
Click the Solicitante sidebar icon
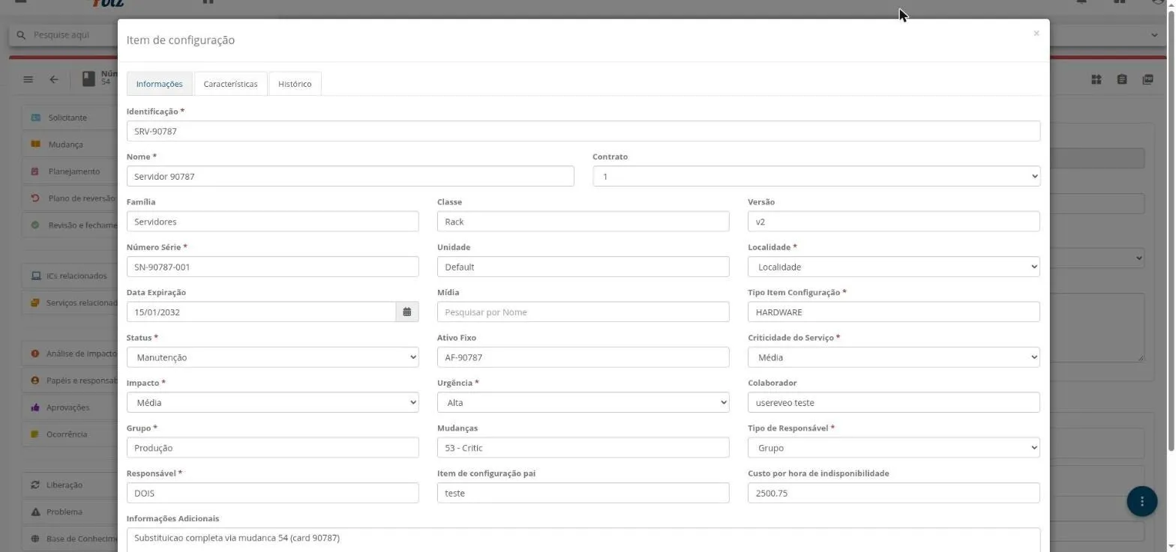(x=36, y=118)
